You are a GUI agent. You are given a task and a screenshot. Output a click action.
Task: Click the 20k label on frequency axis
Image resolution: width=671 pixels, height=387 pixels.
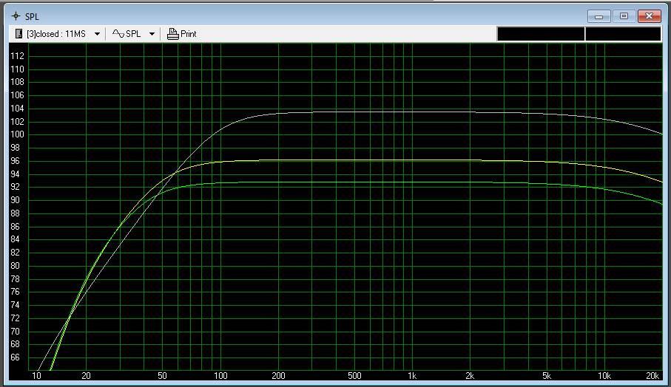click(653, 376)
